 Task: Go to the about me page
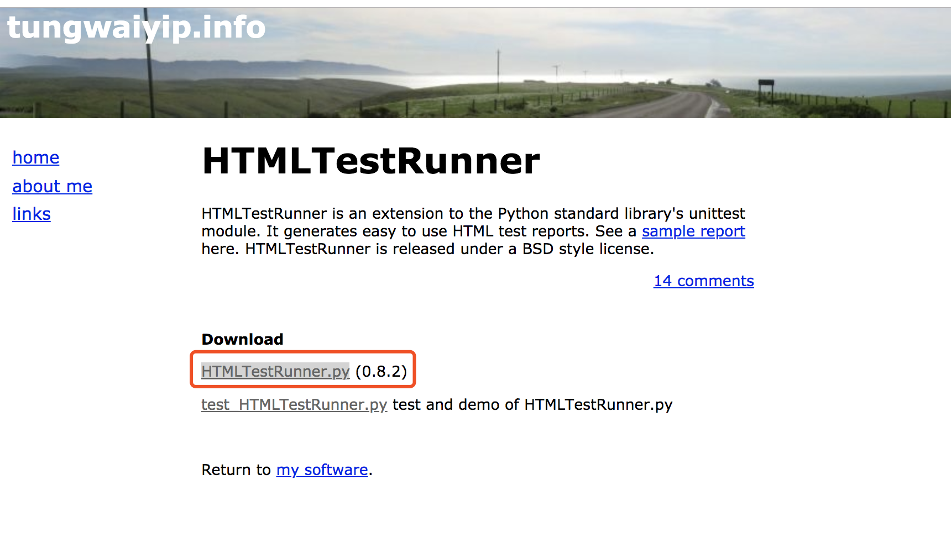pyautogui.click(x=53, y=187)
